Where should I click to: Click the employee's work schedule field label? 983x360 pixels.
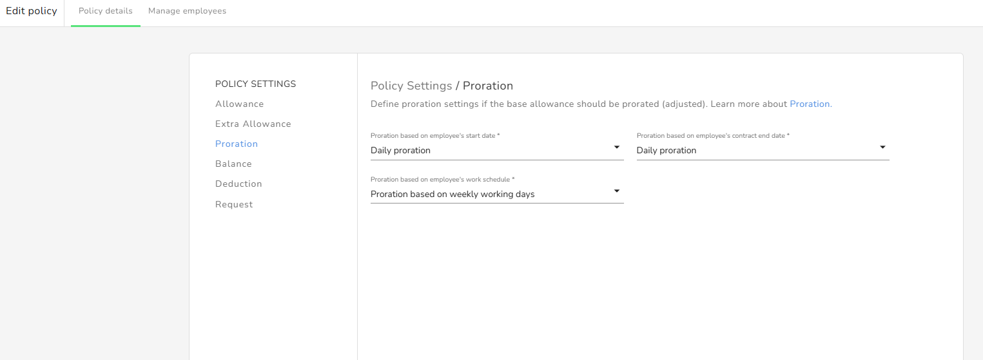tap(443, 180)
